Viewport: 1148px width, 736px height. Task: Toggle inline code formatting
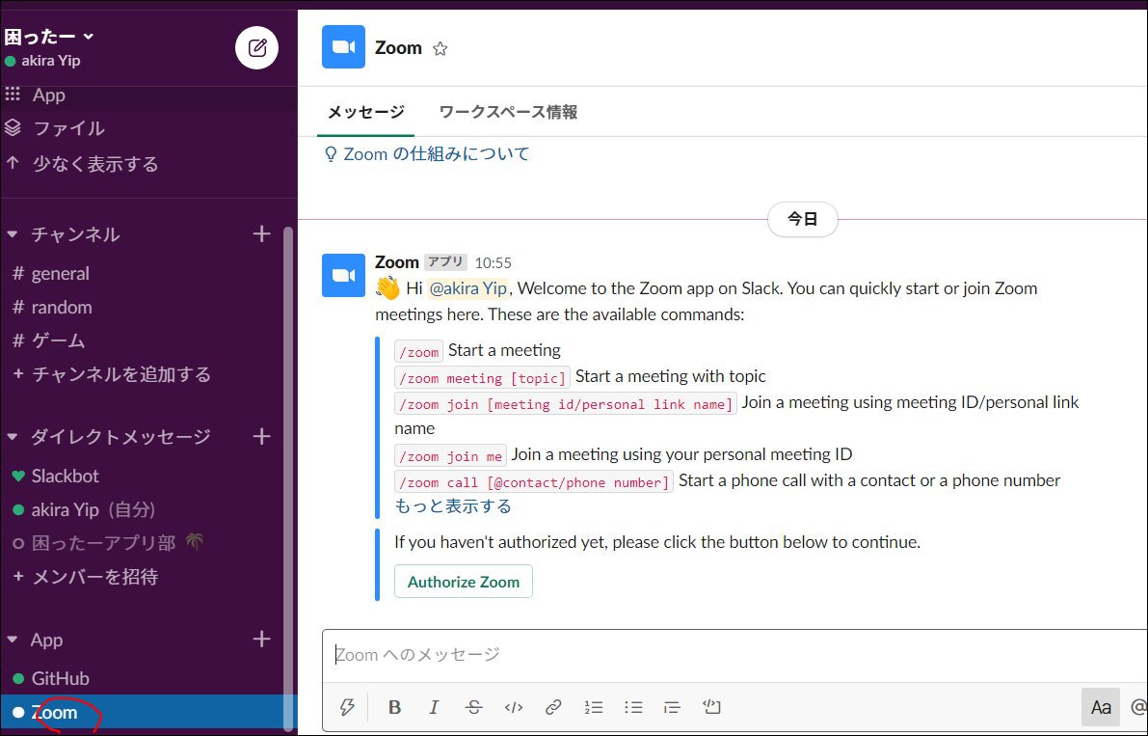(514, 707)
